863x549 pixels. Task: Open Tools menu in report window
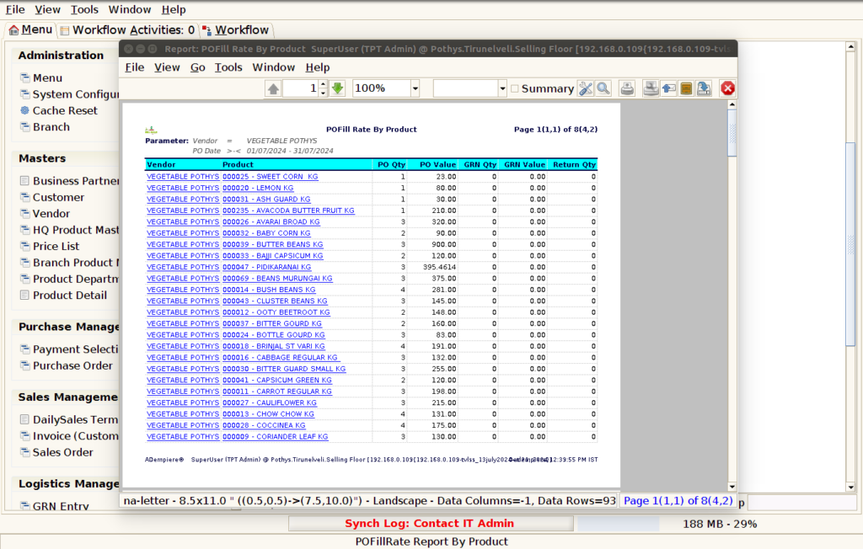coord(228,67)
